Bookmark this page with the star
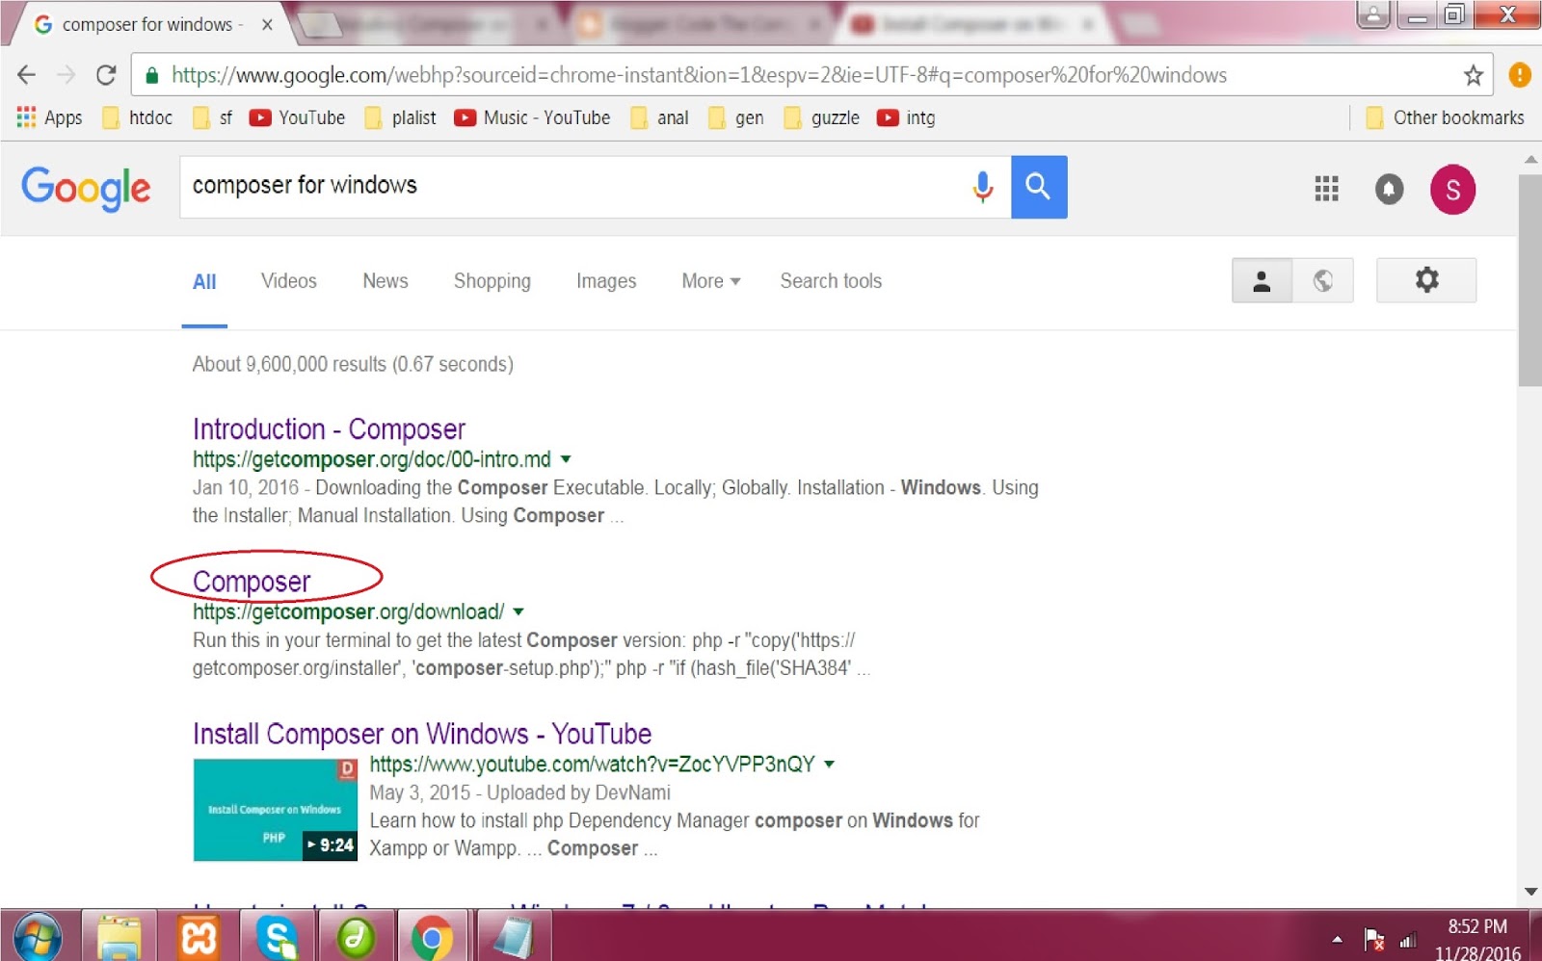The height and width of the screenshot is (961, 1542). coord(1473,75)
